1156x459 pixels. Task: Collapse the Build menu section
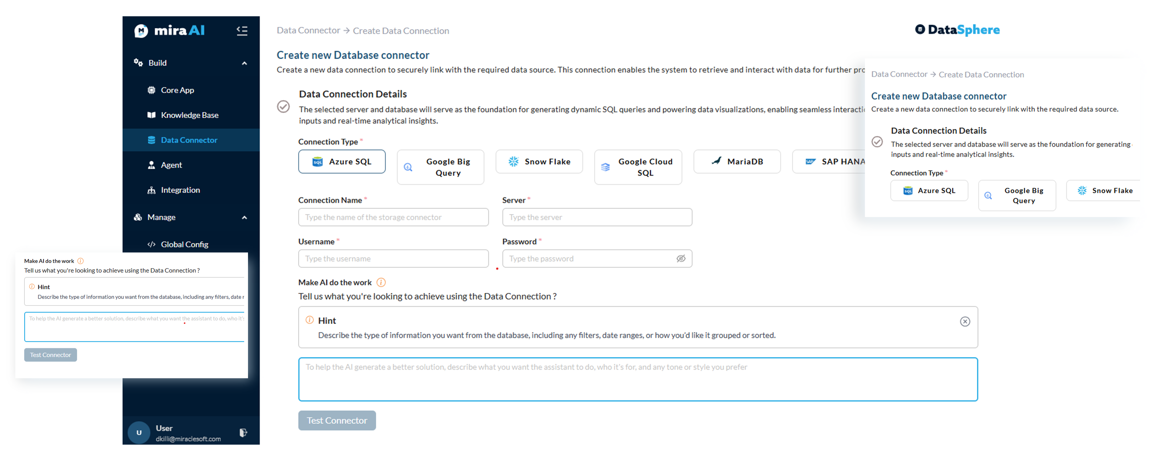pyautogui.click(x=244, y=63)
